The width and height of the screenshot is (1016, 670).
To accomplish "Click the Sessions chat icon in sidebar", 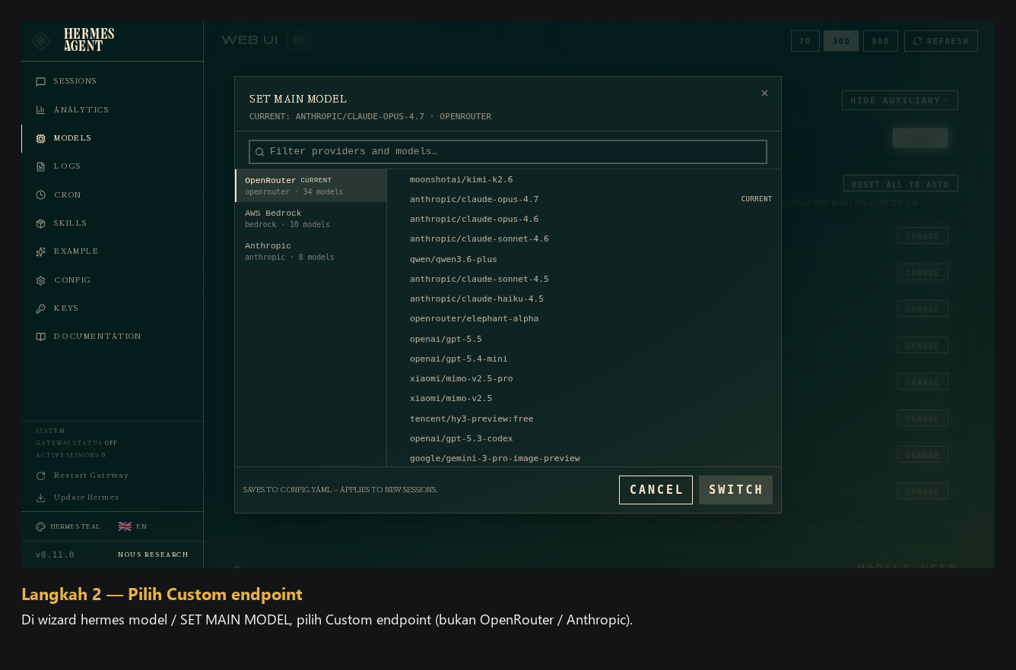I will [x=41, y=81].
